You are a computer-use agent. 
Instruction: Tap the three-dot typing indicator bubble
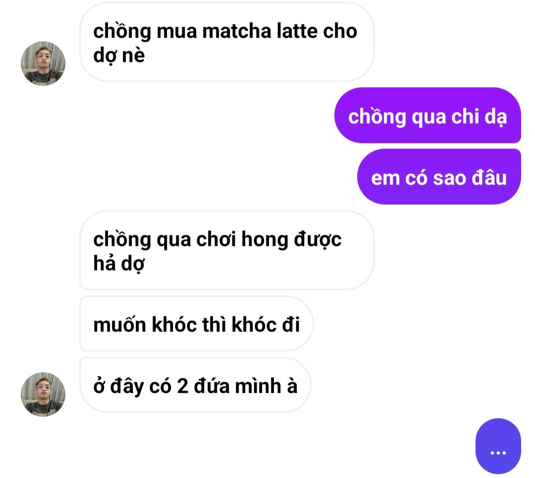pyautogui.click(x=498, y=446)
